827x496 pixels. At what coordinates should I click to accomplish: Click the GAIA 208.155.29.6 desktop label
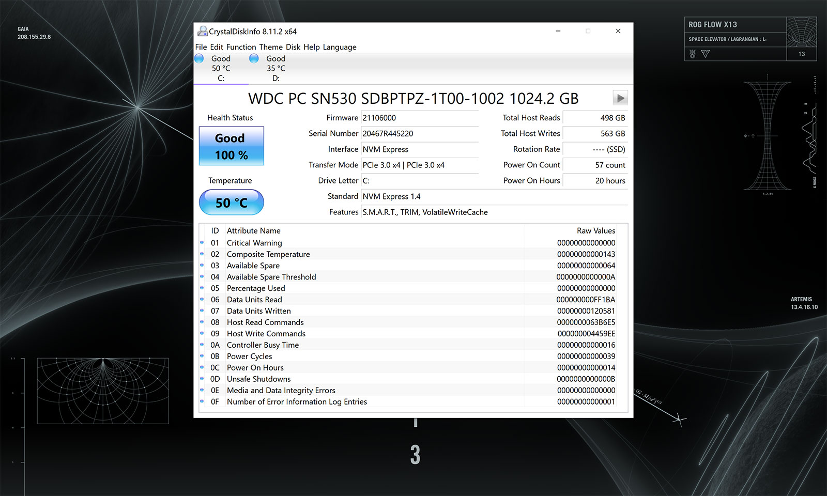click(x=34, y=33)
